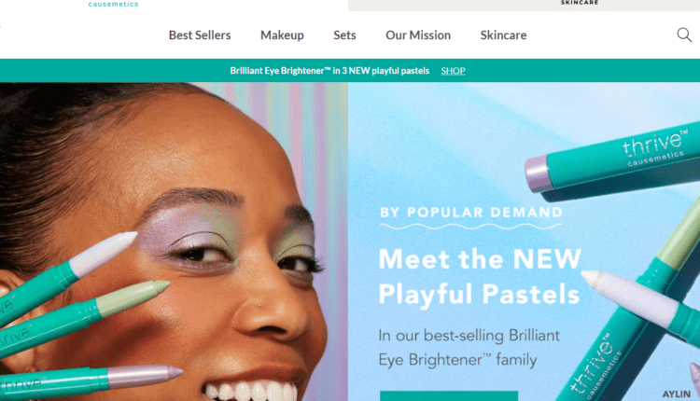Click the AYLIN model name label
Image resolution: width=700 pixels, height=401 pixels.
tap(677, 394)
